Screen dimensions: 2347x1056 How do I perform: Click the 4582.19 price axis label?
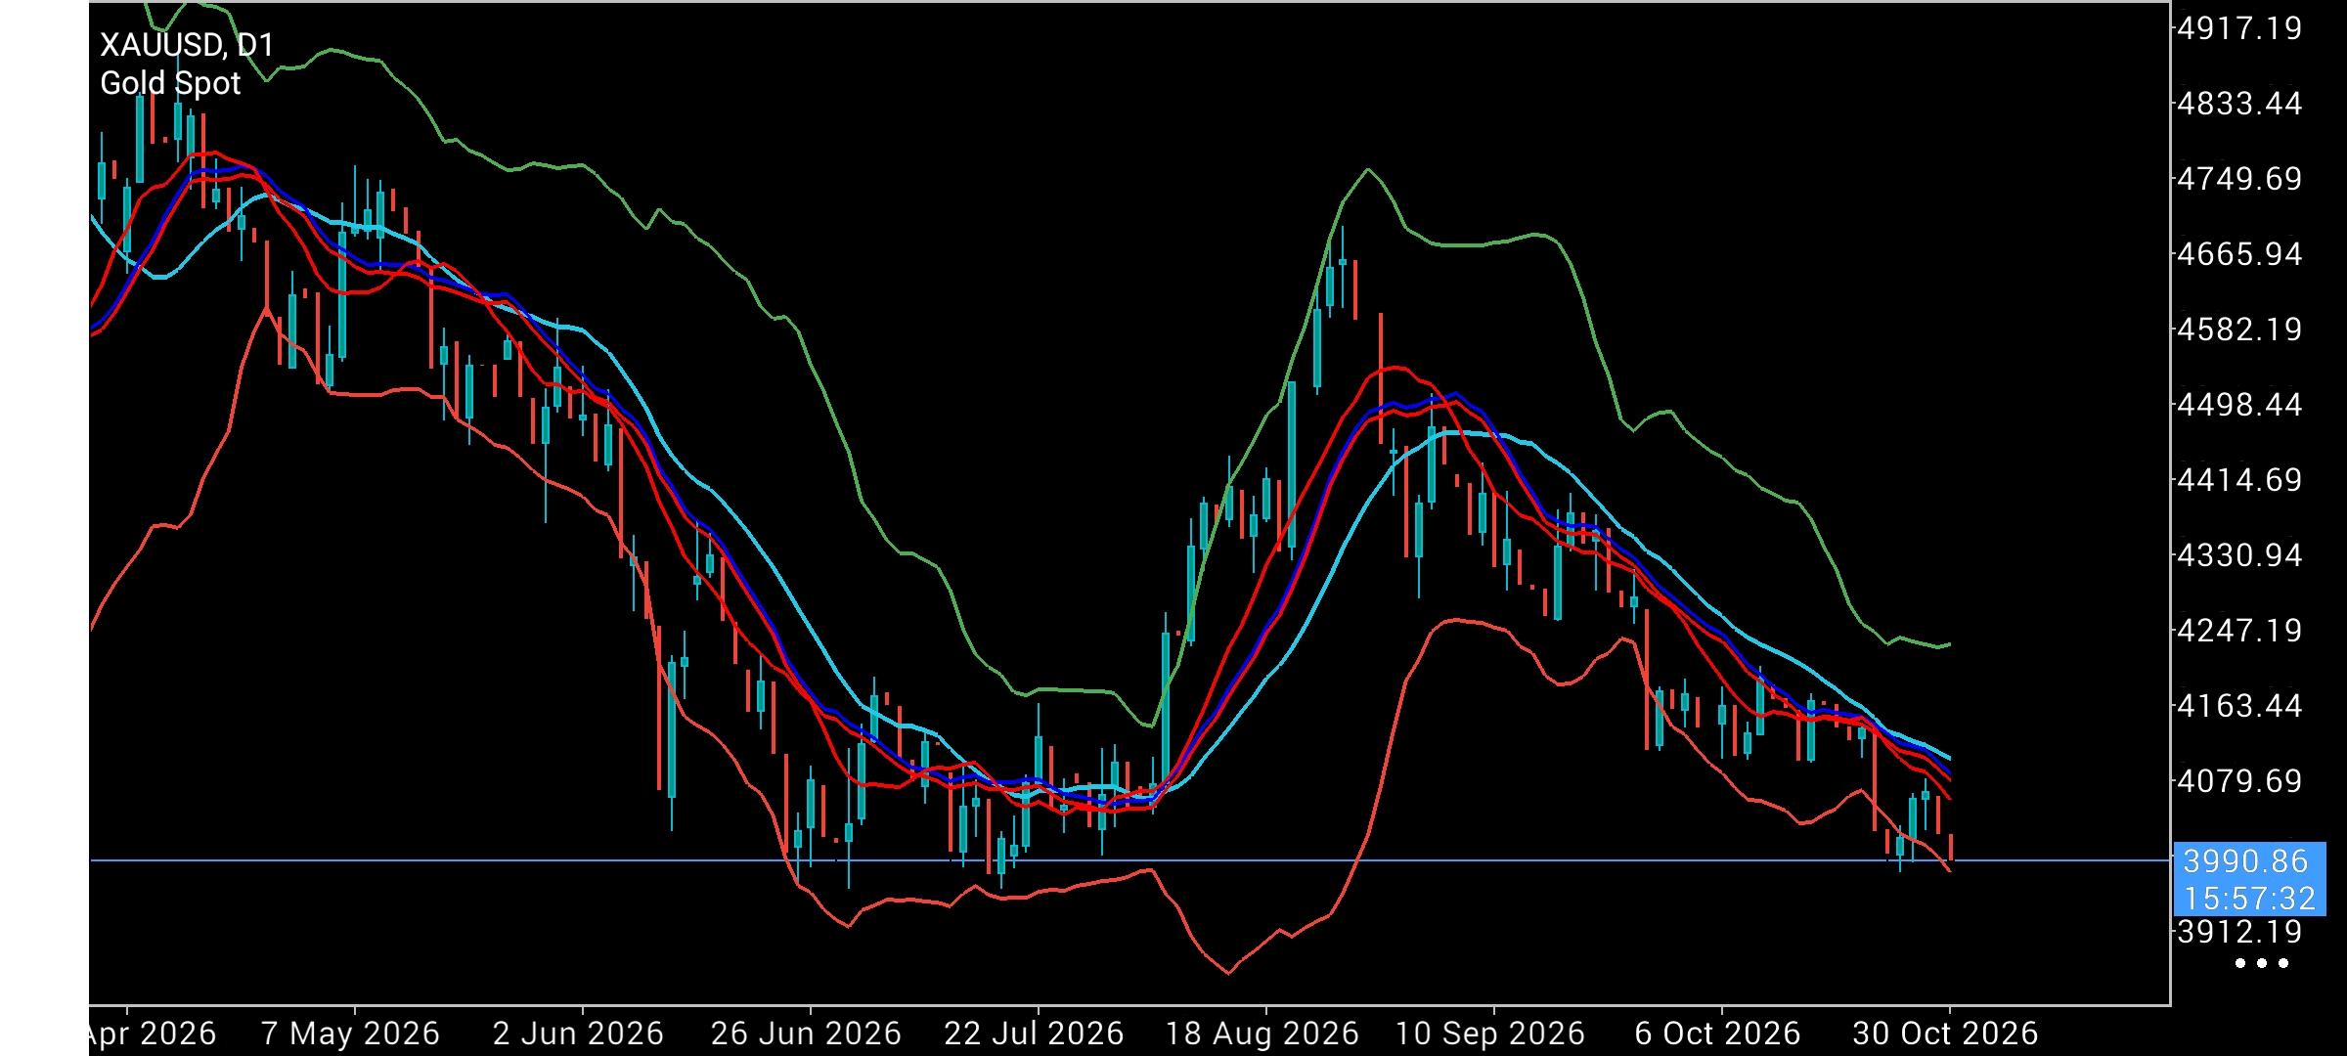(x=2239, y=330)
